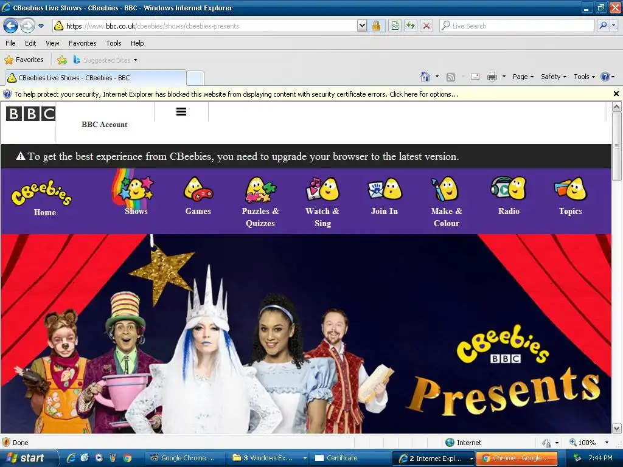Open the Page command bar menu
The height and width of the screenshot is (467, 623).
click(523, 77)
